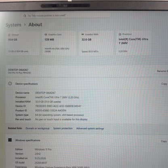The image size is (168, 168).
Task: Open System protection link
Action: [x=63, y=128]
